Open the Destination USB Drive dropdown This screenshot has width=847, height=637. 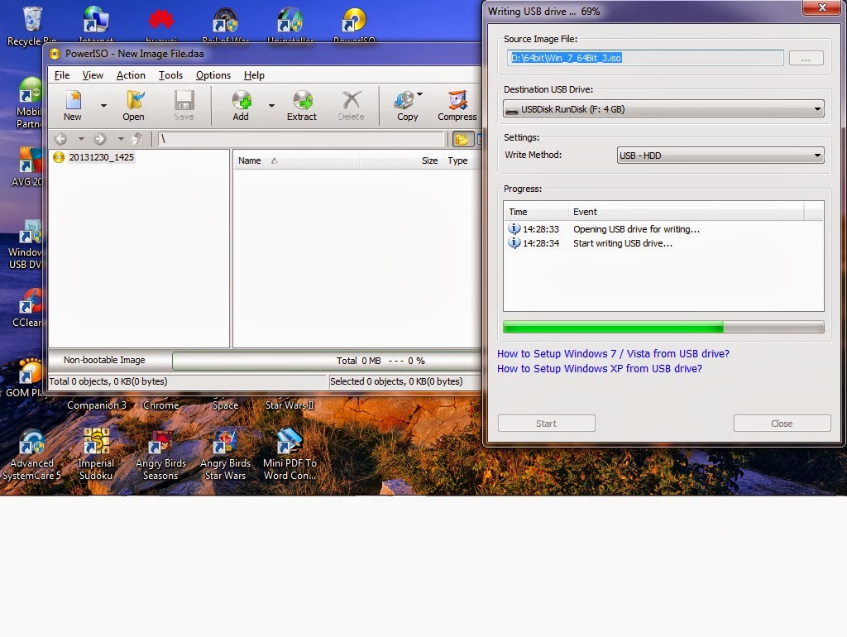click(663, 109)
